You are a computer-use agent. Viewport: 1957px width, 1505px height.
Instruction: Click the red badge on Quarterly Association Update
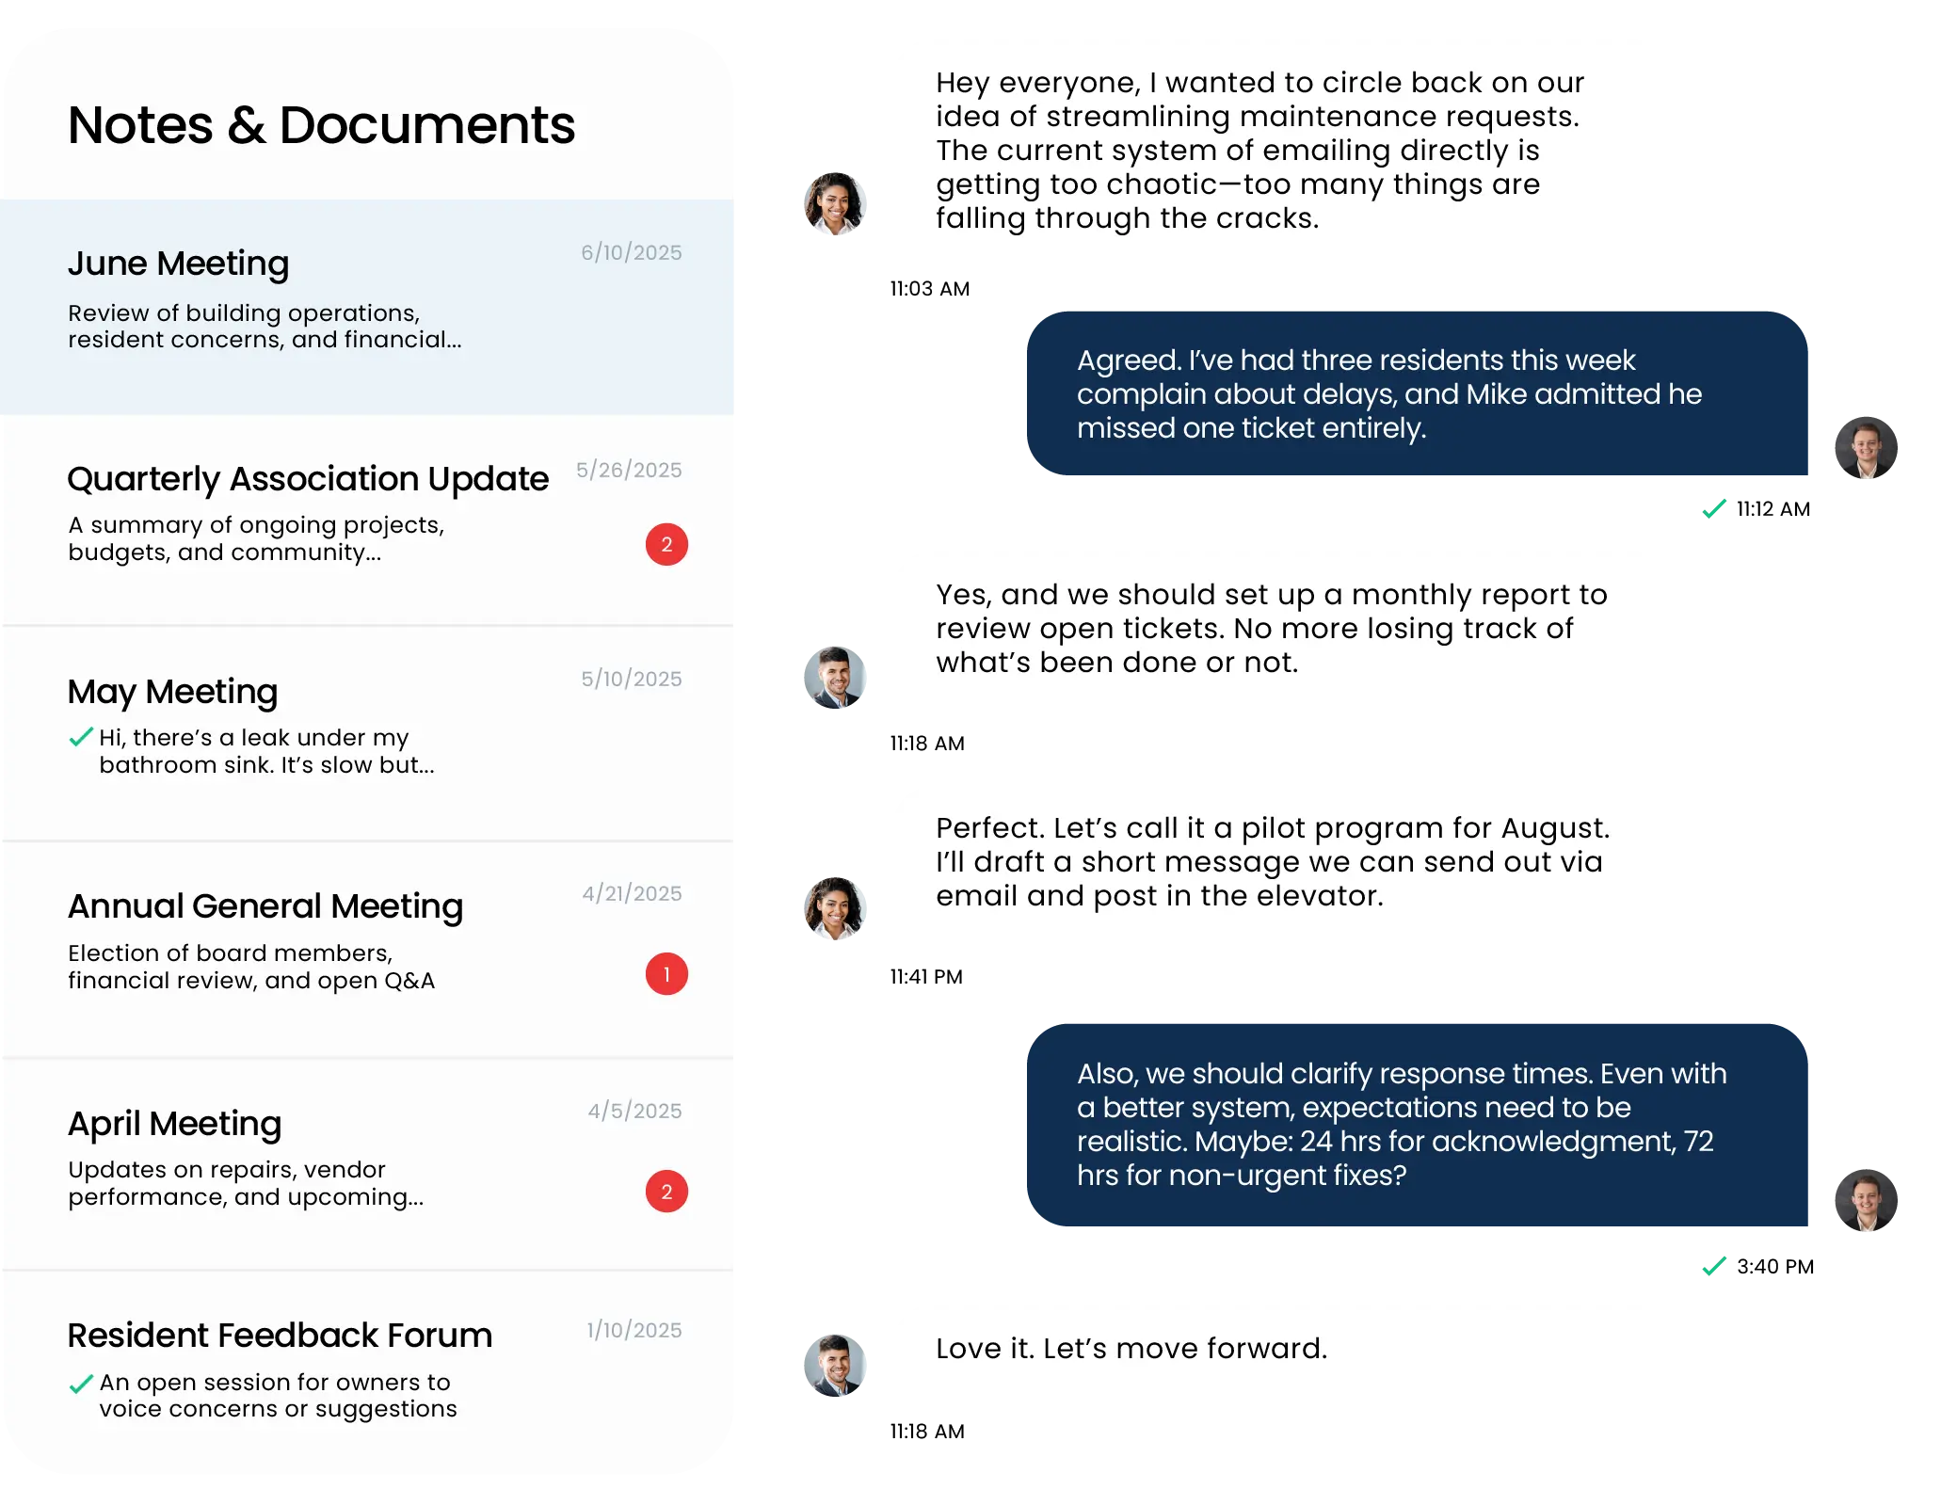pos(666,544)
